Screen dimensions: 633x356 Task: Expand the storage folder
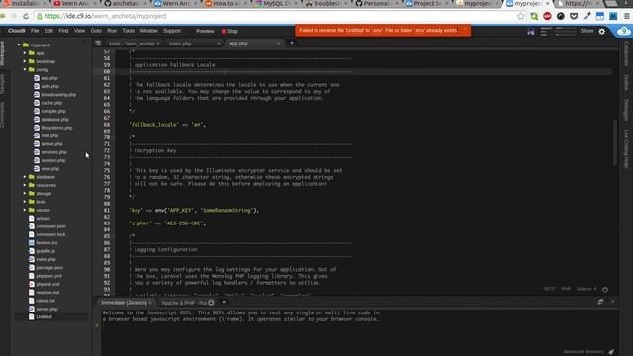(25, 194)
